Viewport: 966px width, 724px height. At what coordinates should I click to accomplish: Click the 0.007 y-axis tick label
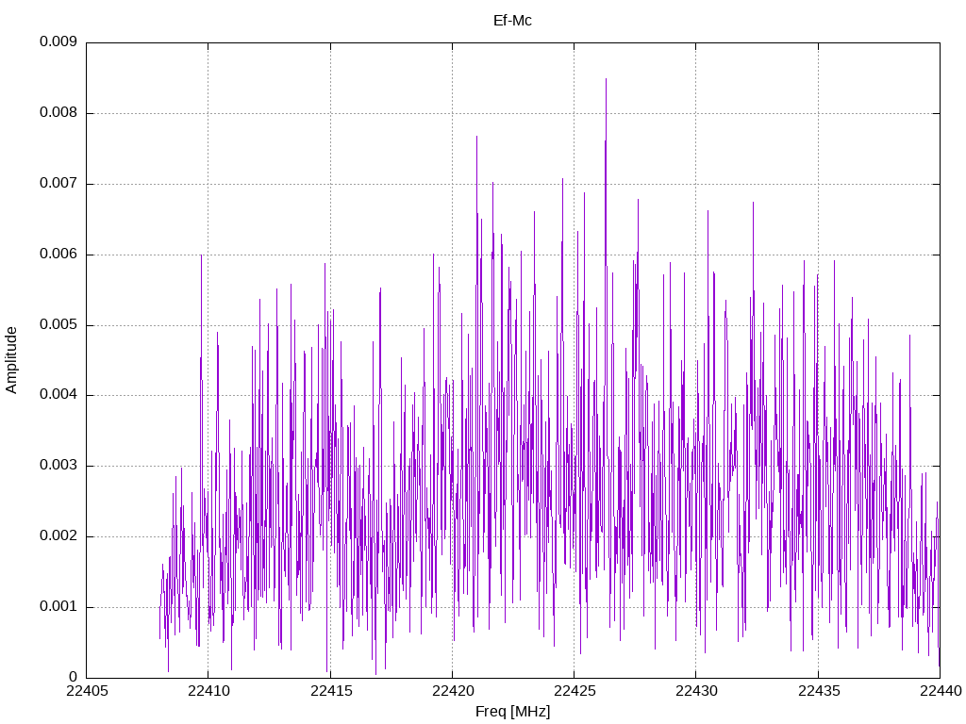[x=58, y=184]
